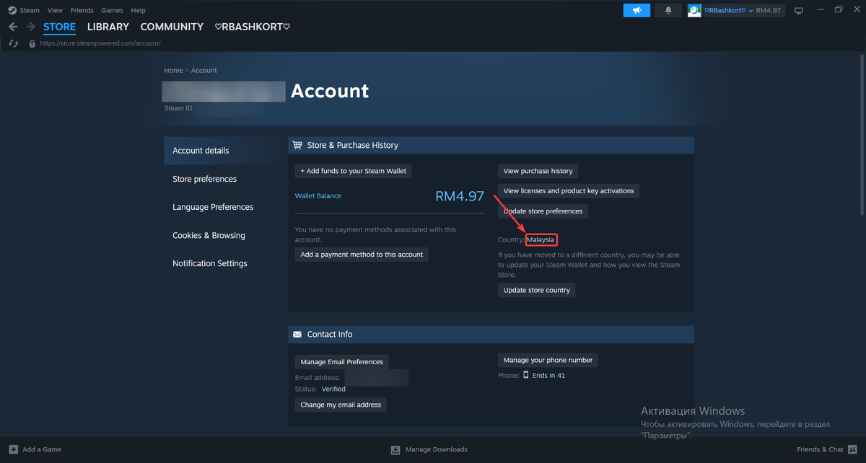This screenshot has height=463, width=866.
Task: Open the Games menu
Action: click(112, 10)
